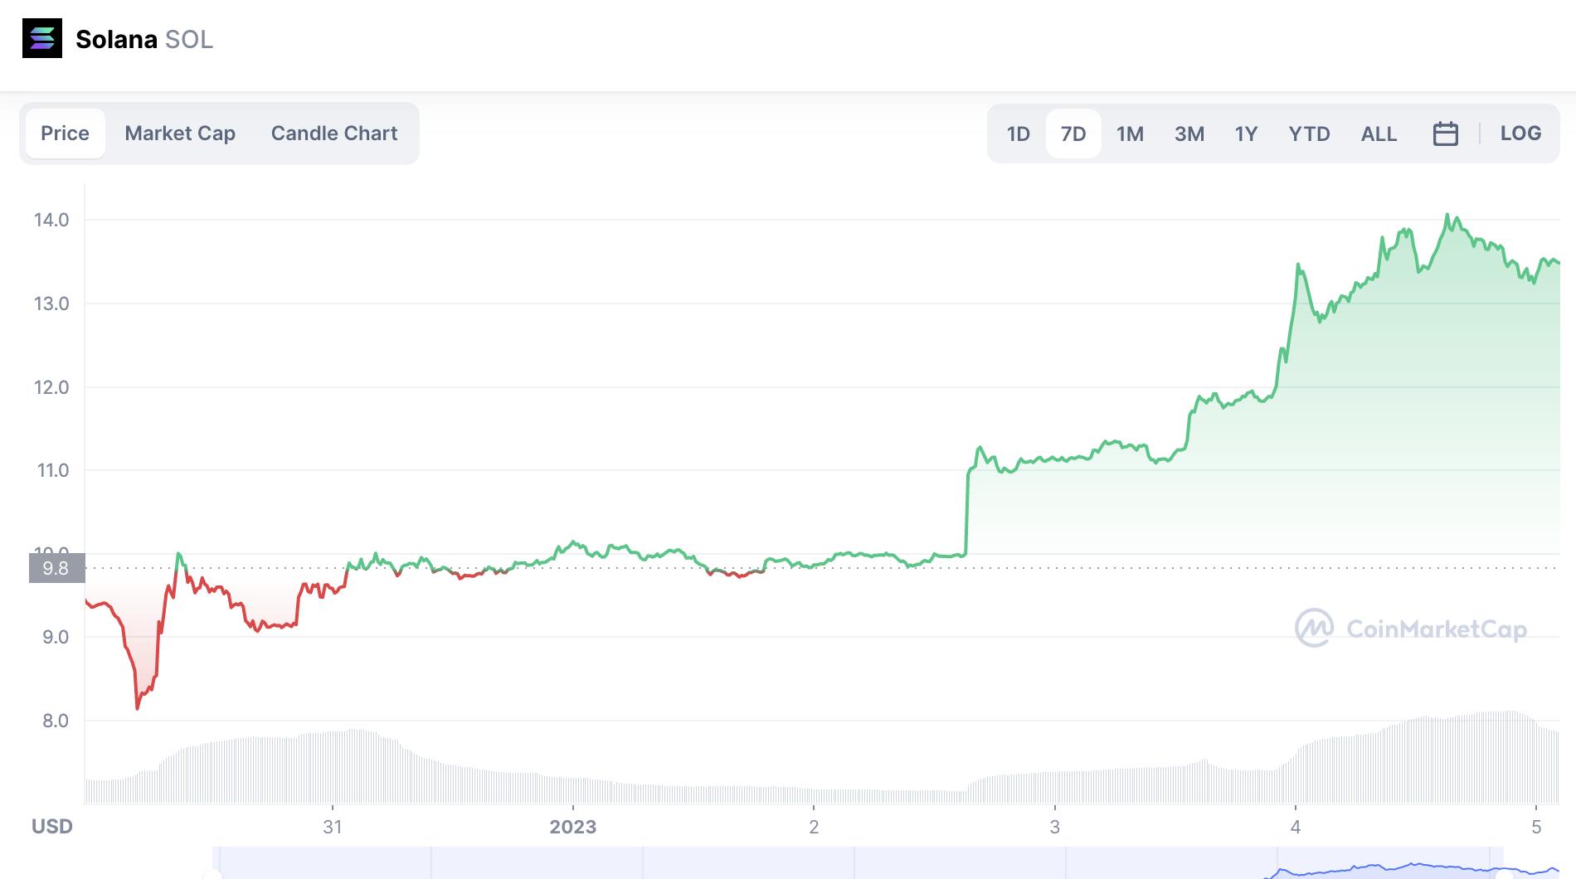Show year-to-date with YTD
The image size is (1576, 879).
tap(1309, 134)
